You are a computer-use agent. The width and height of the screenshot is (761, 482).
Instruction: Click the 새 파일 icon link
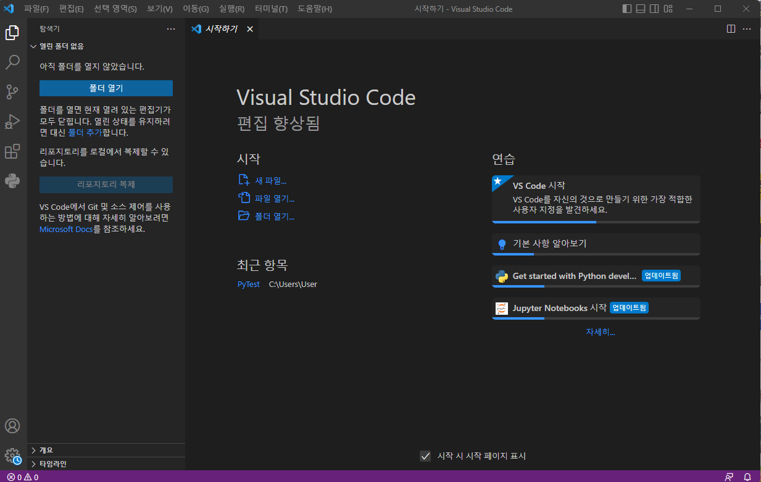tap(243, 180)
